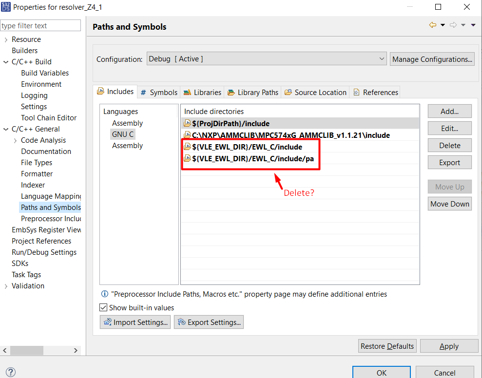Image resolution: width=482 pixels, height=378 pixels.
Task: Open Run/Debug Settings page
Action: tap(44, 252)
